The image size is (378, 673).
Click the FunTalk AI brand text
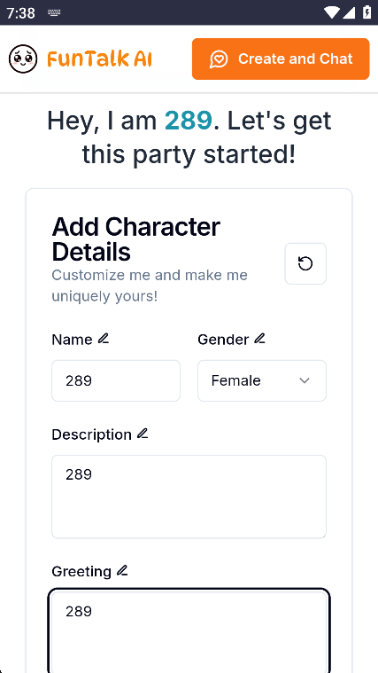pos(99,59)
